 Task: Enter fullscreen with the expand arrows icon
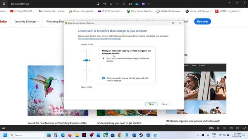[245, 128]
